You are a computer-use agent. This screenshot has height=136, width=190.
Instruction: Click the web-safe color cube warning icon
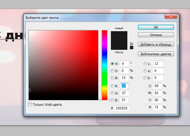(x=132, y=44)
